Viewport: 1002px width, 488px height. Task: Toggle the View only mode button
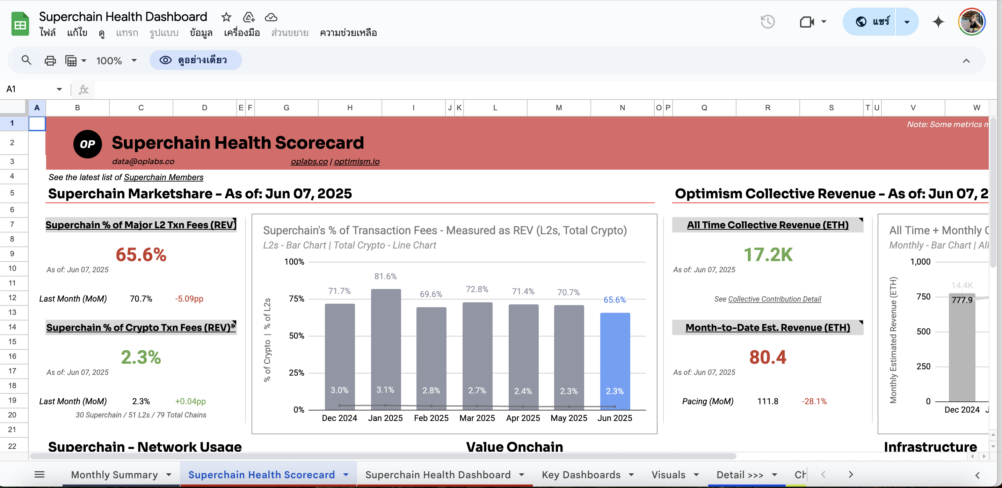click(x=196, y=60)
